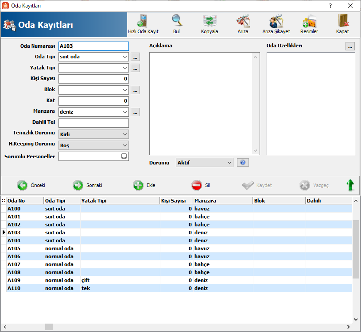This screenshot has height=332, width=361.
Task: Select room A100 row
Action: coord(177,209)
